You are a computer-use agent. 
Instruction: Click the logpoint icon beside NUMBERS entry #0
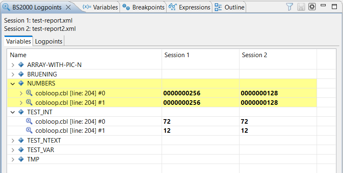click(x=29, y=93)
